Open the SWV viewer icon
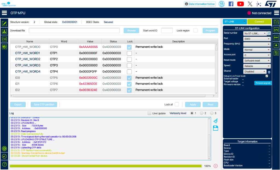 pyautogui.click(x=276, y=38)
